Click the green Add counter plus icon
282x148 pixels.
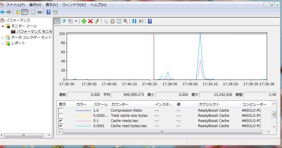click(84, 21)
